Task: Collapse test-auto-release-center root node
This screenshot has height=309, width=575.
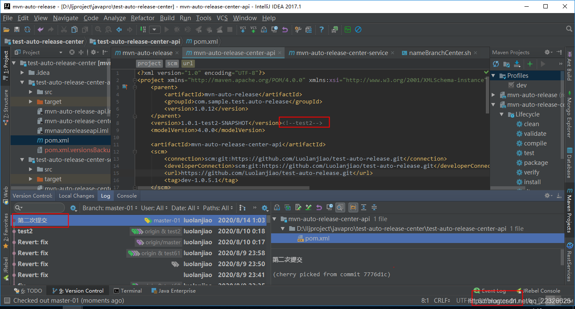Action: coord(14,63)
